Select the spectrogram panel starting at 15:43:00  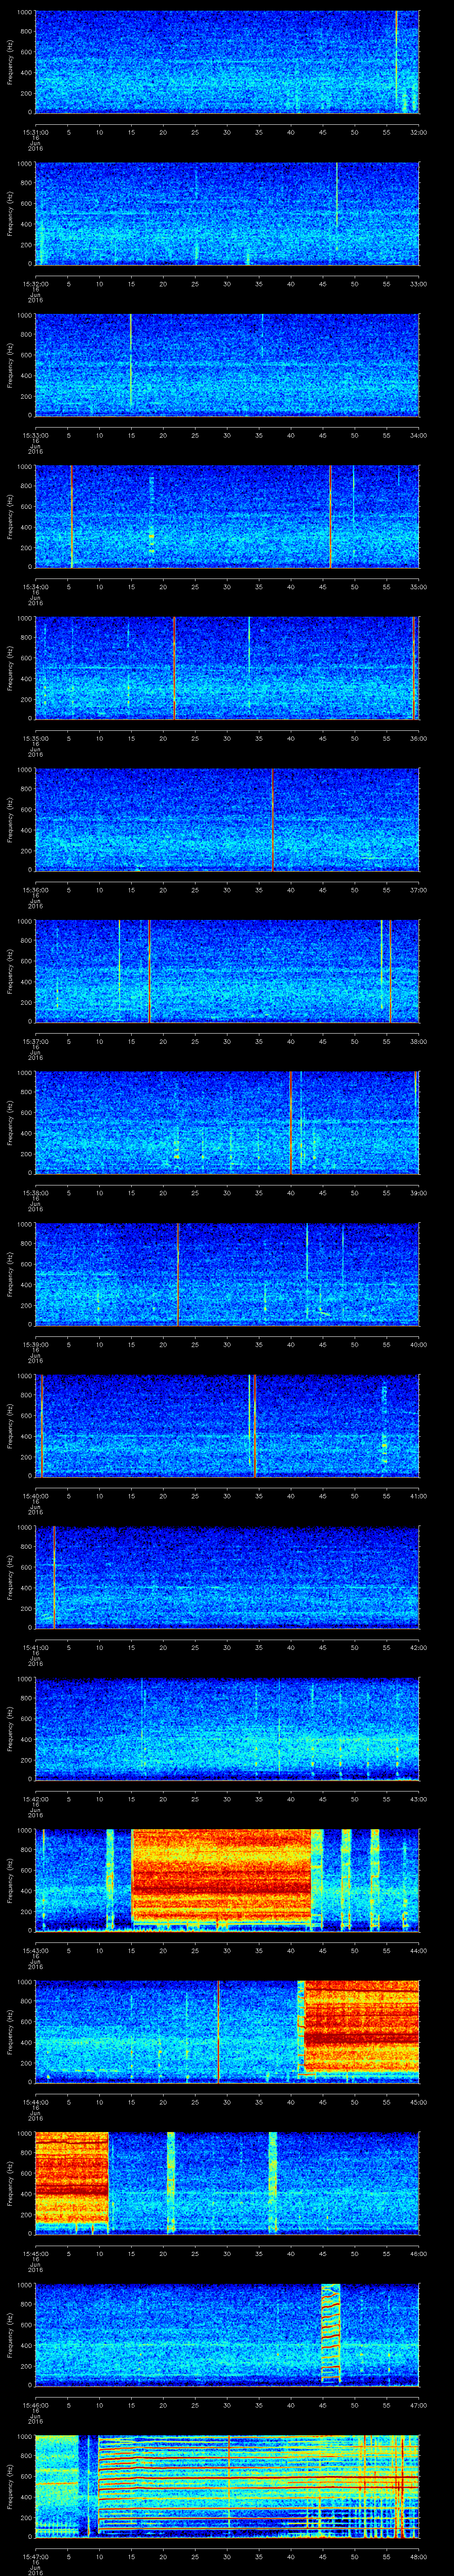[227, 1880]
